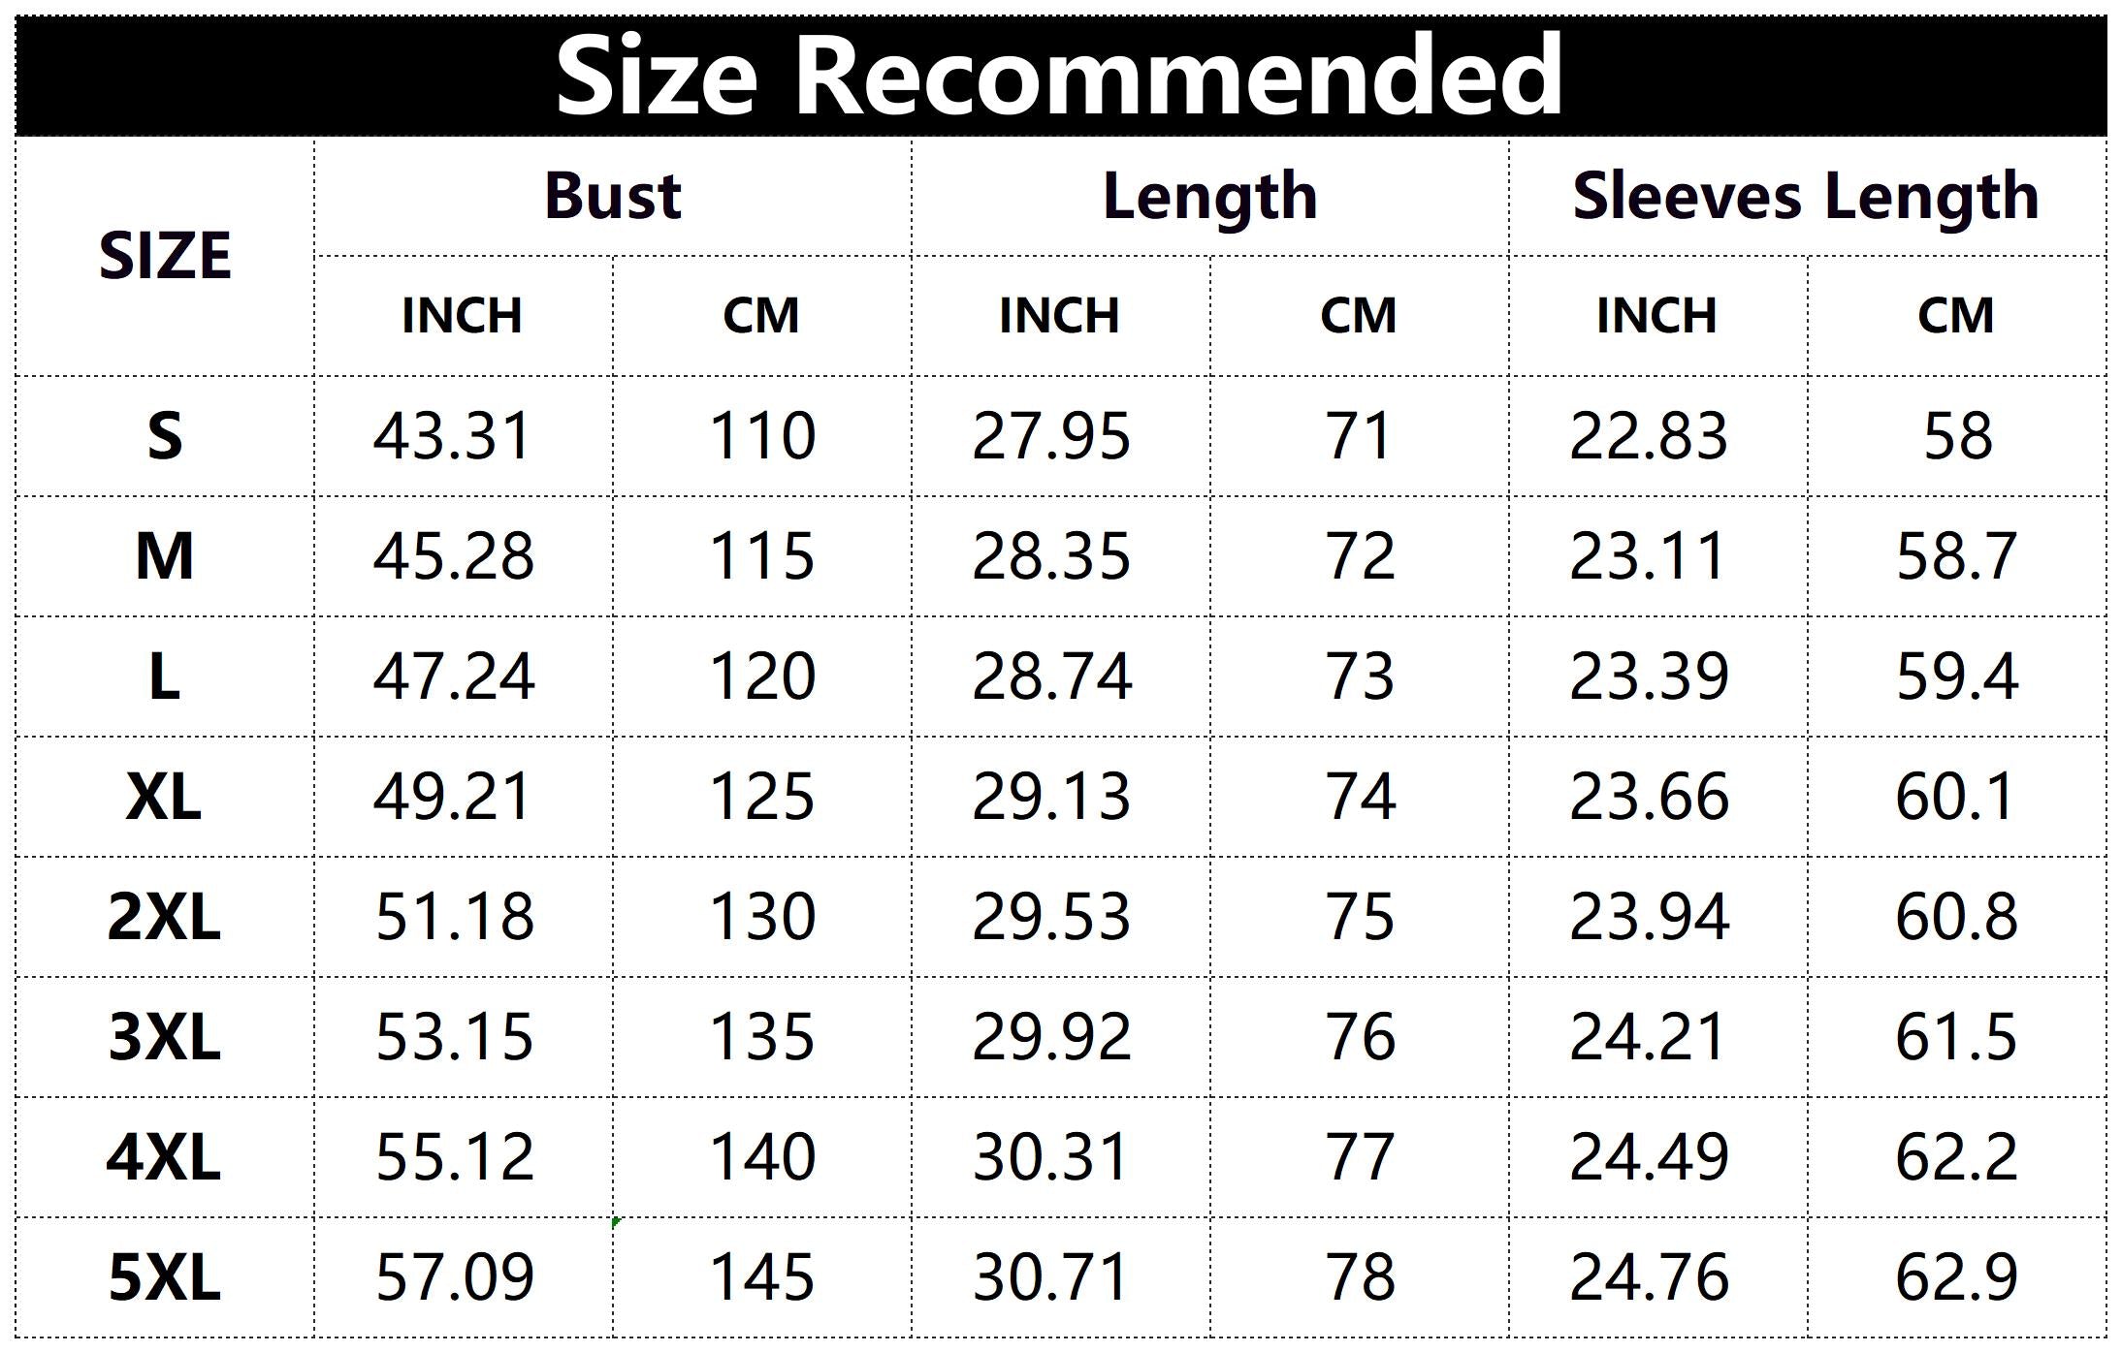The height and width of the screenshot is (1353, 2122).
Task: Select the 120 cm bust cell
Action: tap(762, 676)
